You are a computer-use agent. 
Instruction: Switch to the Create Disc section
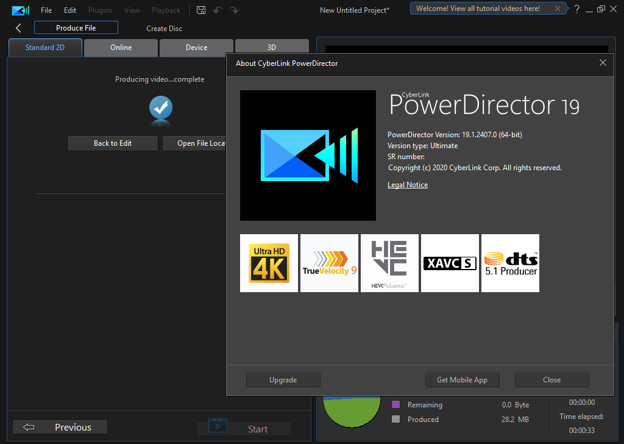(164, 29)
